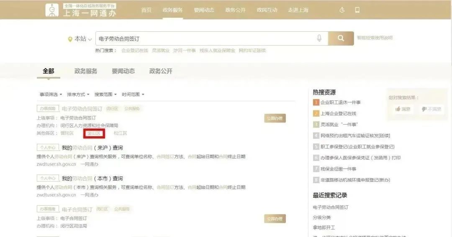This screenshot has height=237, width=452.
Task: Click the location pin beside 本站
Action: pos(70,39)
